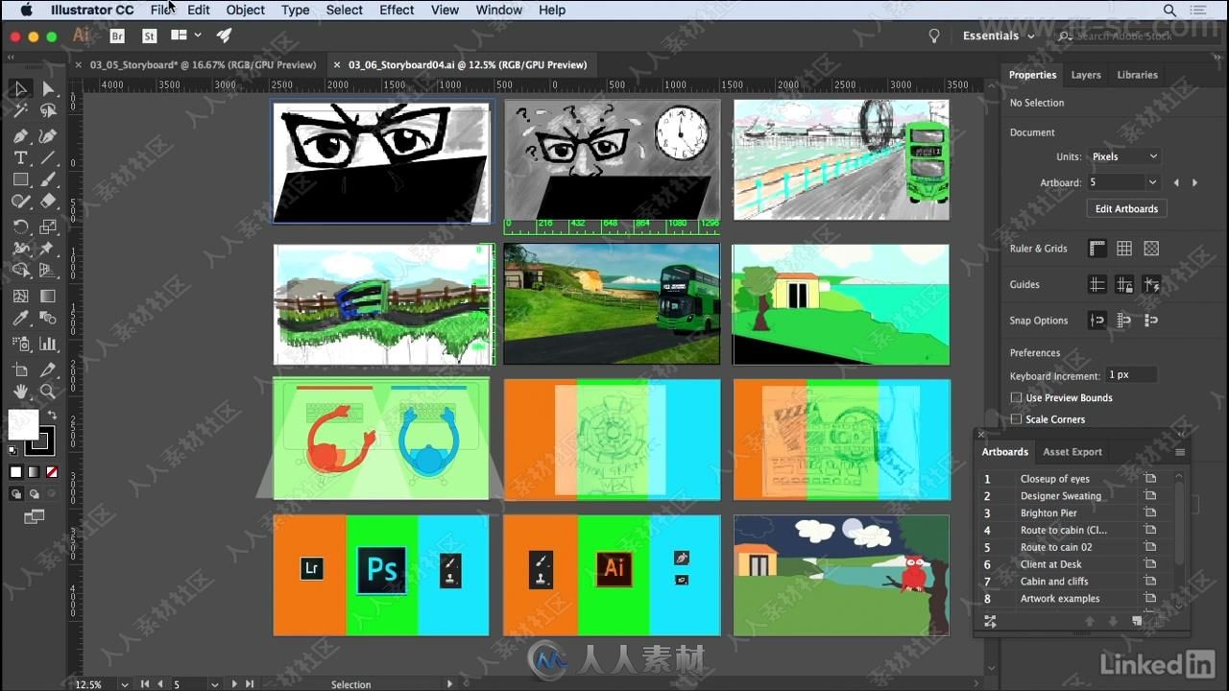Open Adobe Bridge from the Br icon
Image resolution: width=1229 pixels, height=691 pixels.
click(117, 36)
